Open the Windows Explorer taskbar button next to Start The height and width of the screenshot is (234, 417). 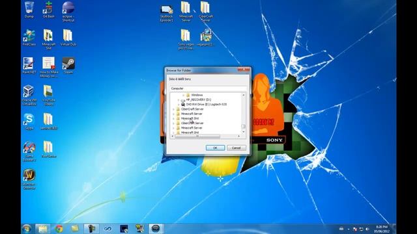42,228
